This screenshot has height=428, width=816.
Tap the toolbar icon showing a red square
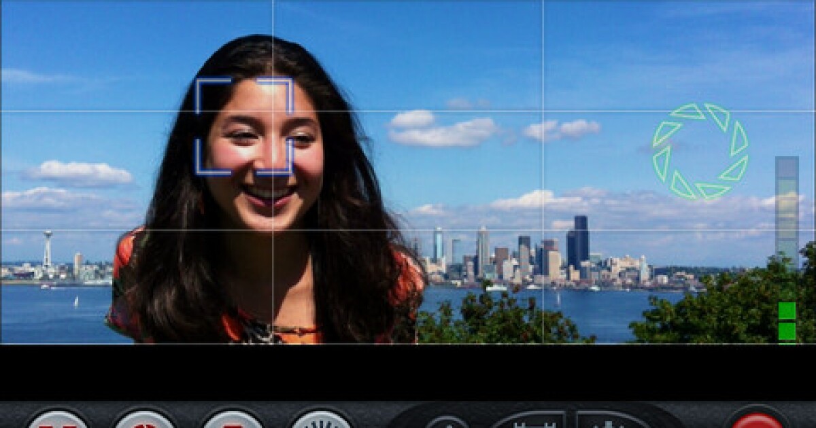231,425
